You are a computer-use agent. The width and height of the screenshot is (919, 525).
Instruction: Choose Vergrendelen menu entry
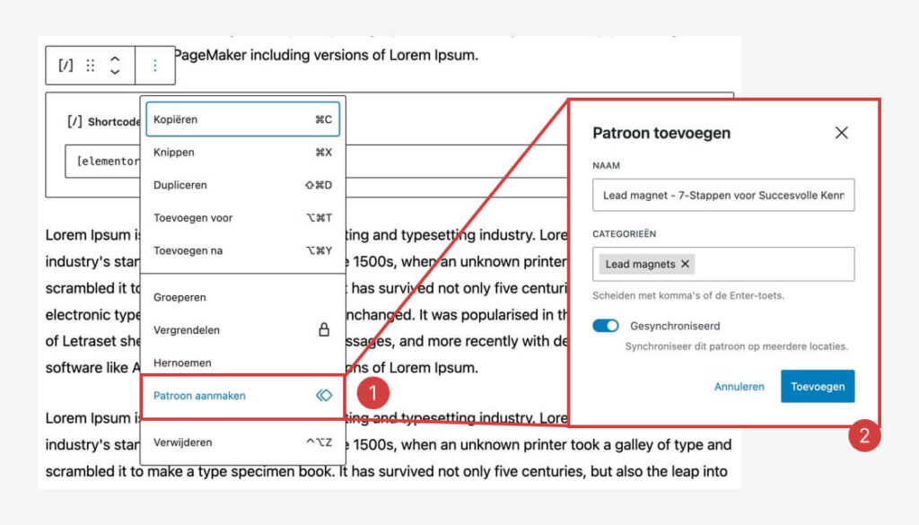[242, 330]
